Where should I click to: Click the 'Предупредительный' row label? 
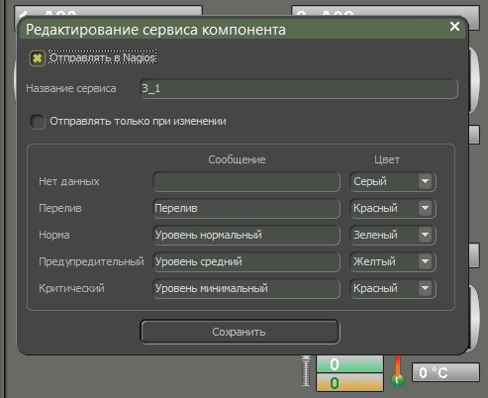pyautogui.click(x=91, y=261)
